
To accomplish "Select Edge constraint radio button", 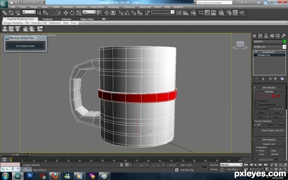I will point(269,151).
